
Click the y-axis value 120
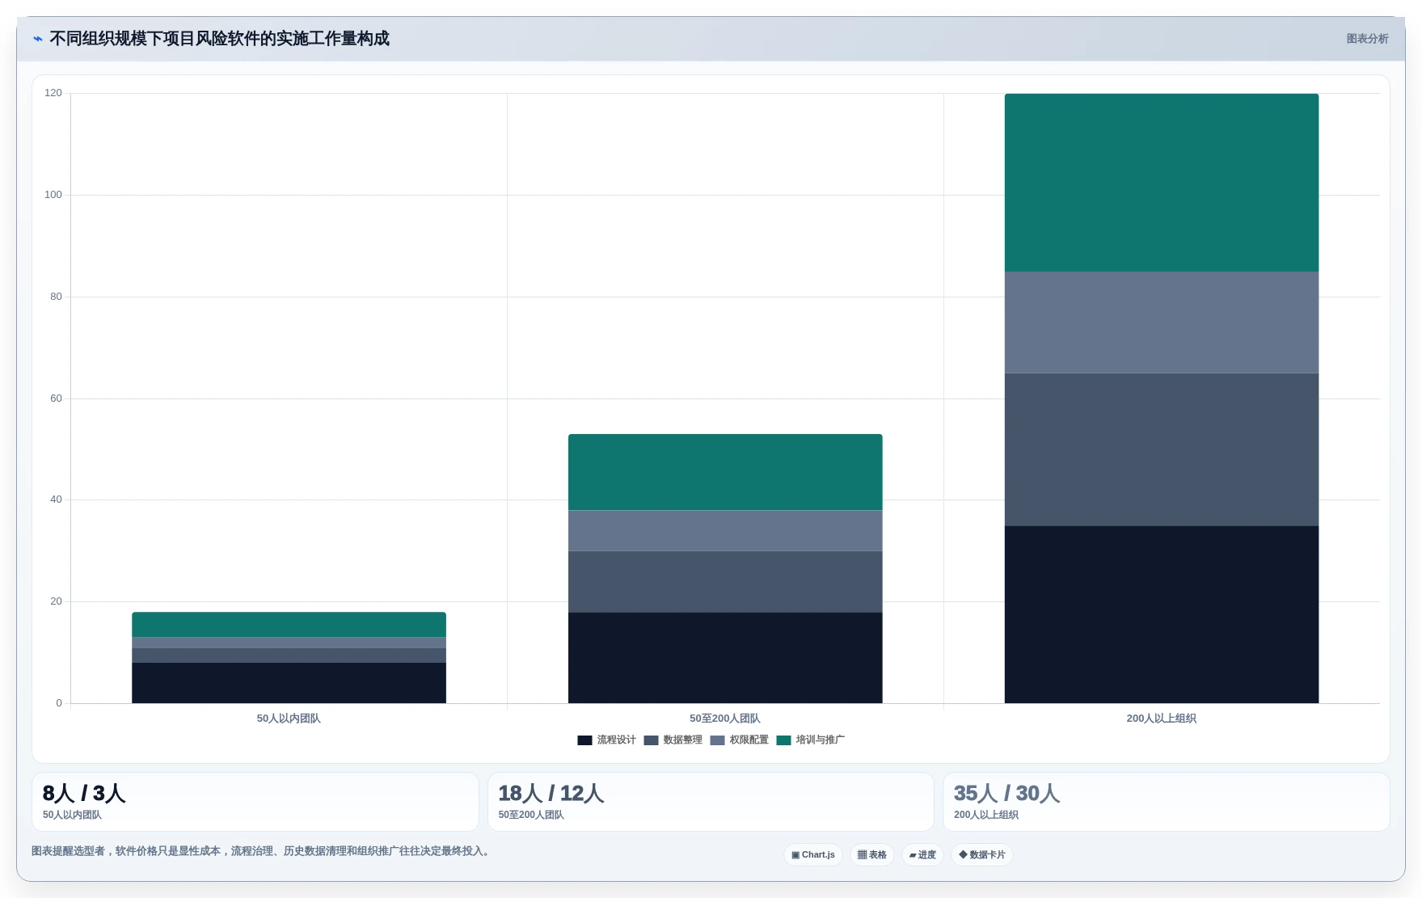53,93
